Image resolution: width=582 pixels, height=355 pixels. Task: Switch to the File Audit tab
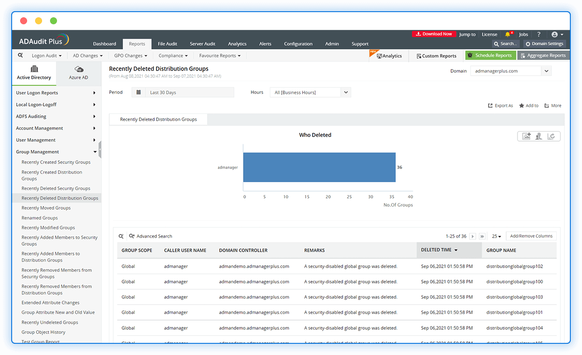click(x=167, y=43)
